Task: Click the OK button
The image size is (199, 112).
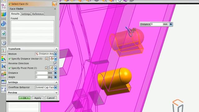Action: click(x=25, y=98)
